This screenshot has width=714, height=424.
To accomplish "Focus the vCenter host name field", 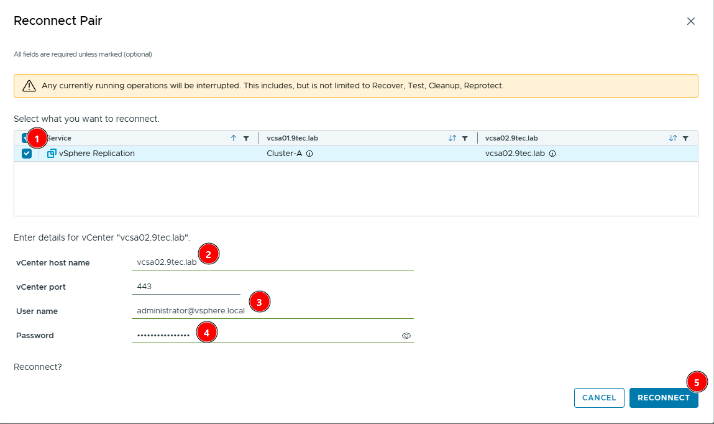I will (272, 262).
